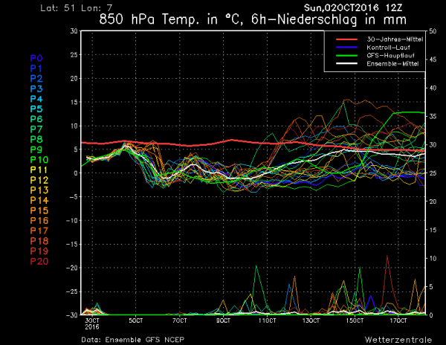
Task: Select the 9OCT date tick on the x-axis
Action: 224,320
